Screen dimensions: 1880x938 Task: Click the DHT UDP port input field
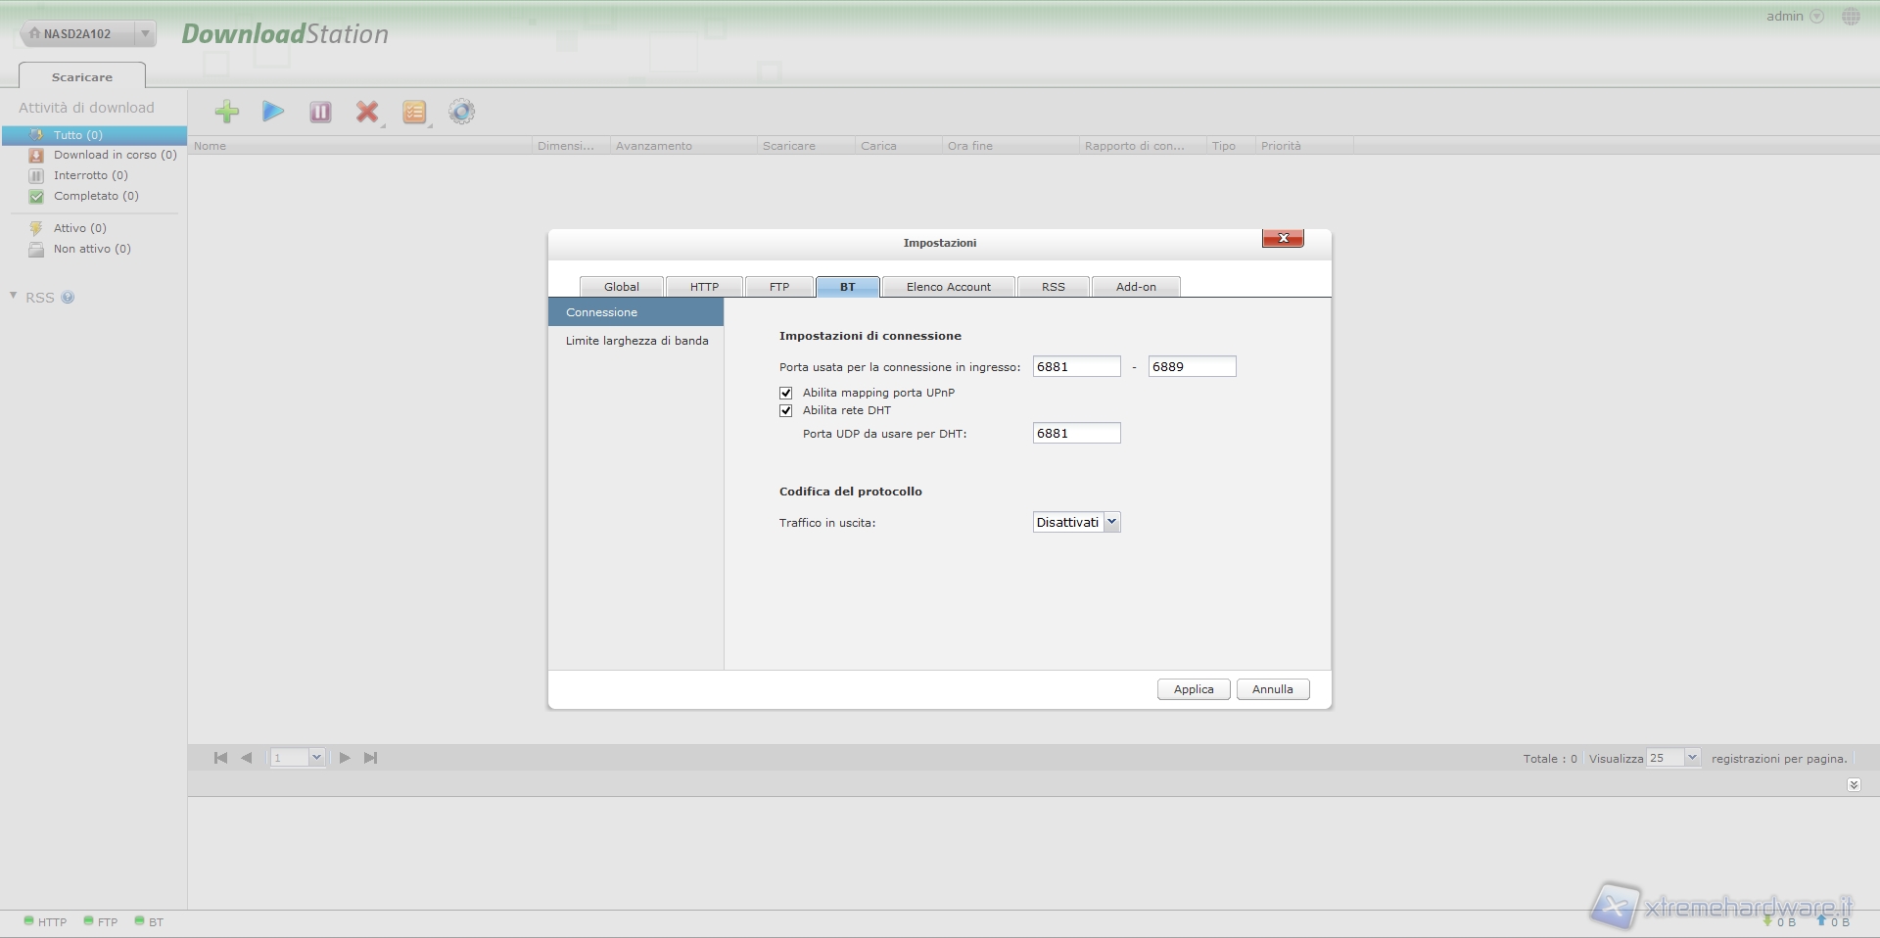click(1076, 434)
